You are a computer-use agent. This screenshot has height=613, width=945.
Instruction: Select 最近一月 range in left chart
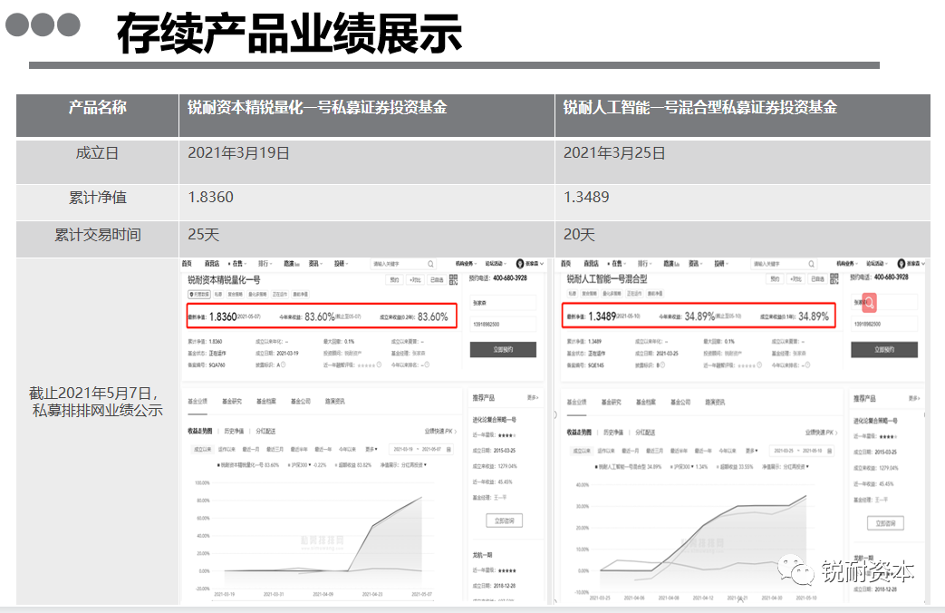[251, 450]
